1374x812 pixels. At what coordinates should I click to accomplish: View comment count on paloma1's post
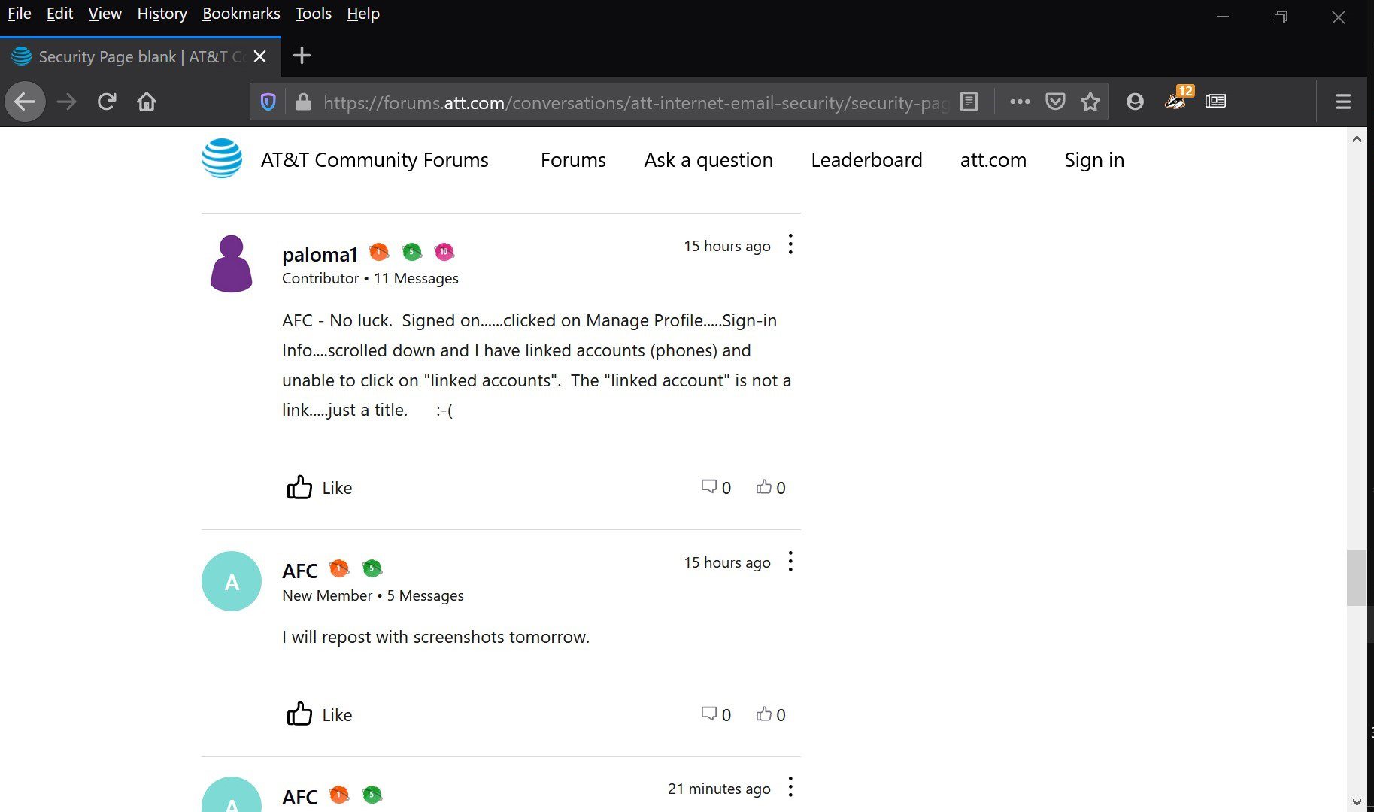tap(716, 488)
